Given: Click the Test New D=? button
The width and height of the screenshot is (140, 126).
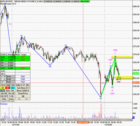Looking at the screenshot, I should point(23,88).
